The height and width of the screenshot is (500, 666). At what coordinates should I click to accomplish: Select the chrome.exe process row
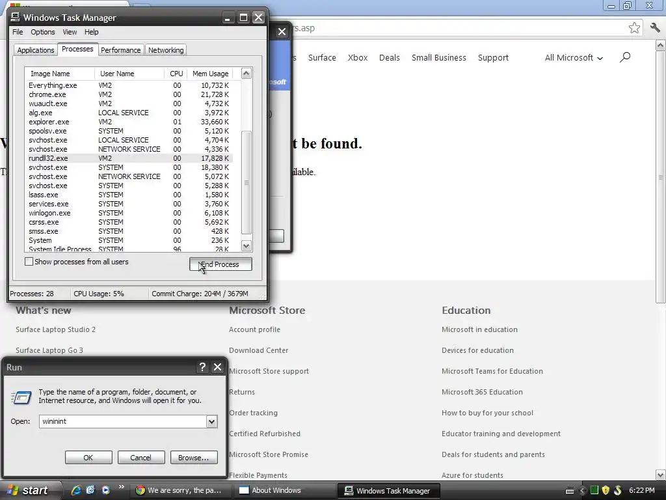[129, 94]
